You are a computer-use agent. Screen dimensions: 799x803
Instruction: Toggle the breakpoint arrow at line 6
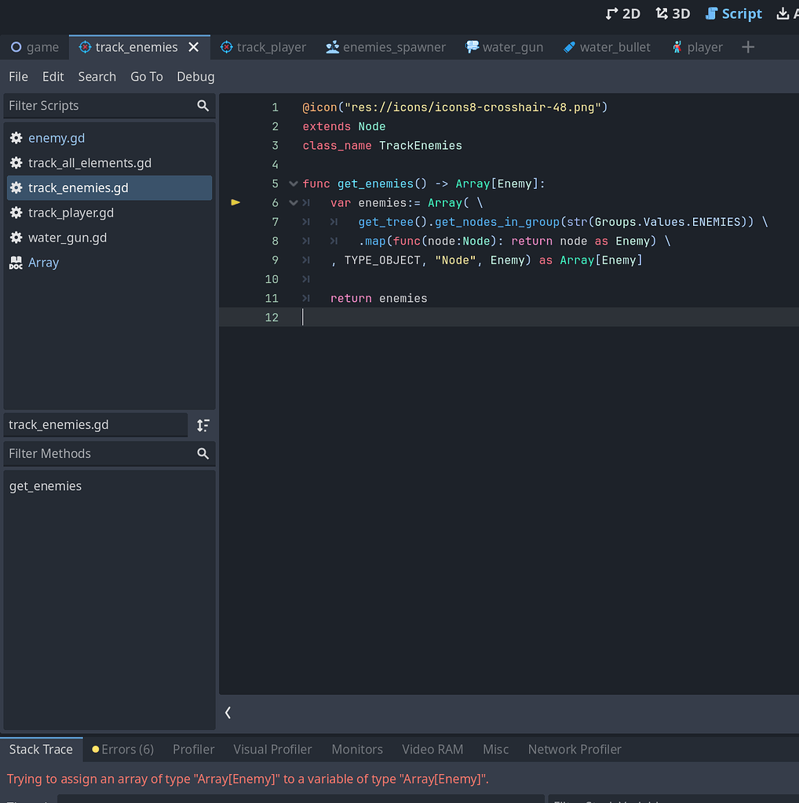click(235, 202)
